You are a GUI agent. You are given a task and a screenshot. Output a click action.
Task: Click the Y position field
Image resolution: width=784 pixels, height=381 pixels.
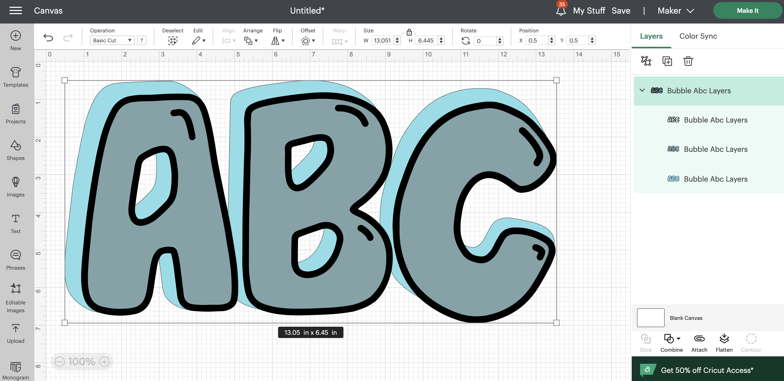click(578, 41)
